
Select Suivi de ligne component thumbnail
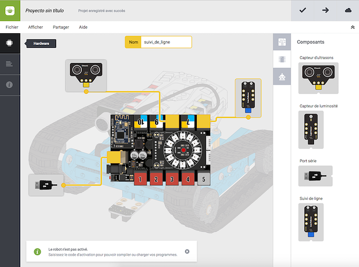(x=311, y=222)
